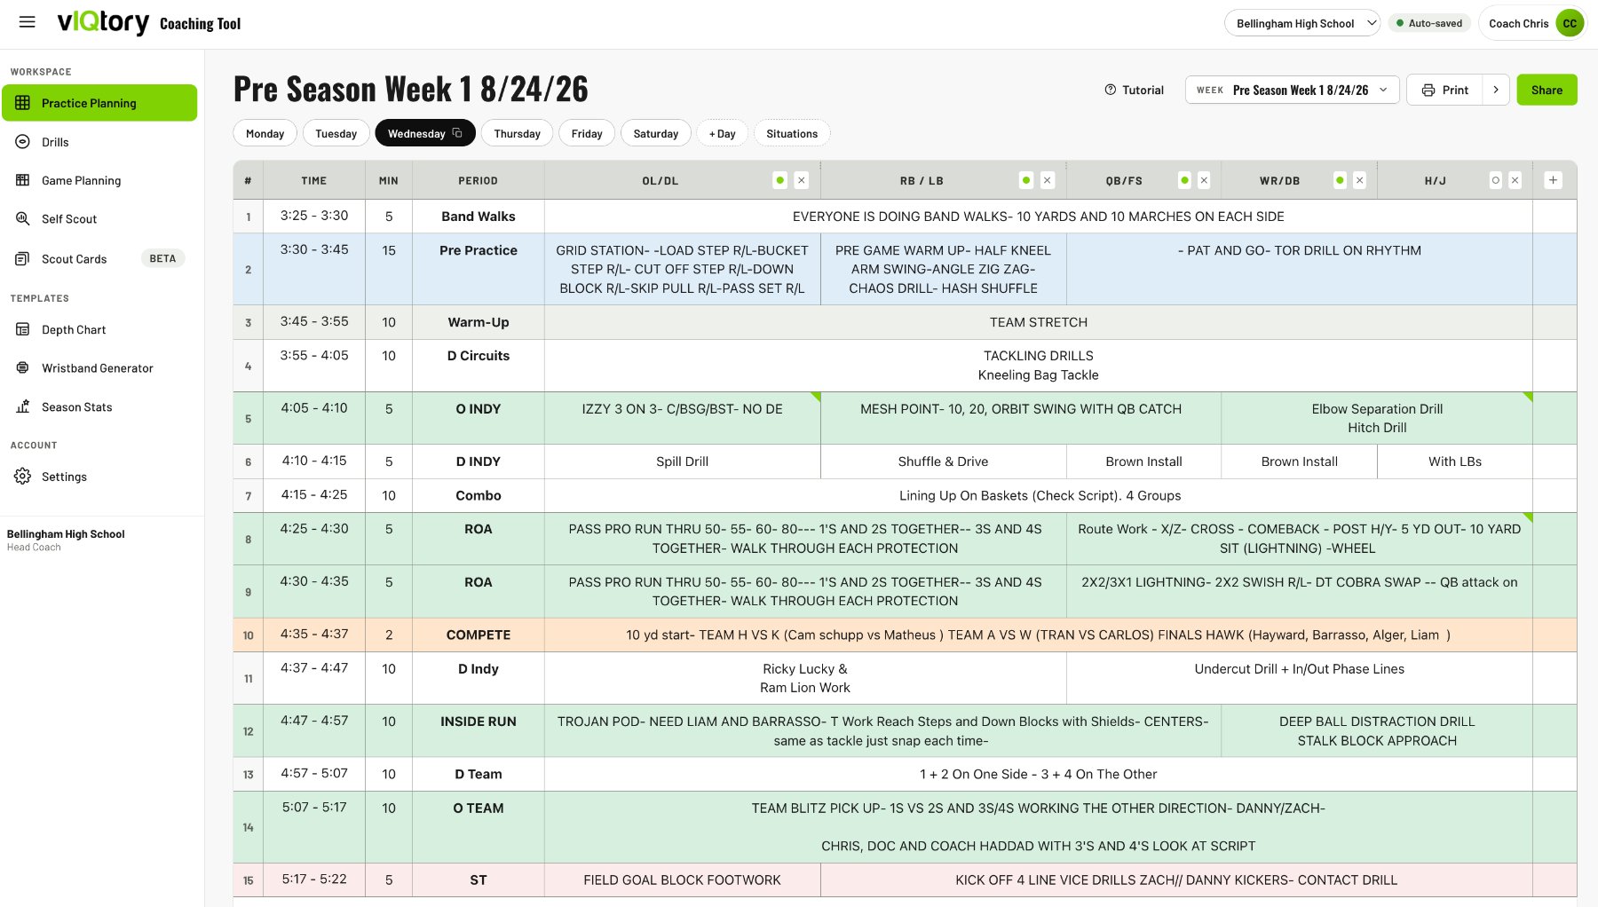Image resolution: width=1598 pixels, height=907 pixels.
Task: Click the COMPETE period cell
Action: point(478,635)
